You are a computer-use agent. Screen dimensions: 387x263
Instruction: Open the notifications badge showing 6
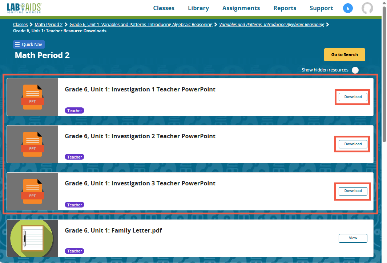[x=348, y=8]
